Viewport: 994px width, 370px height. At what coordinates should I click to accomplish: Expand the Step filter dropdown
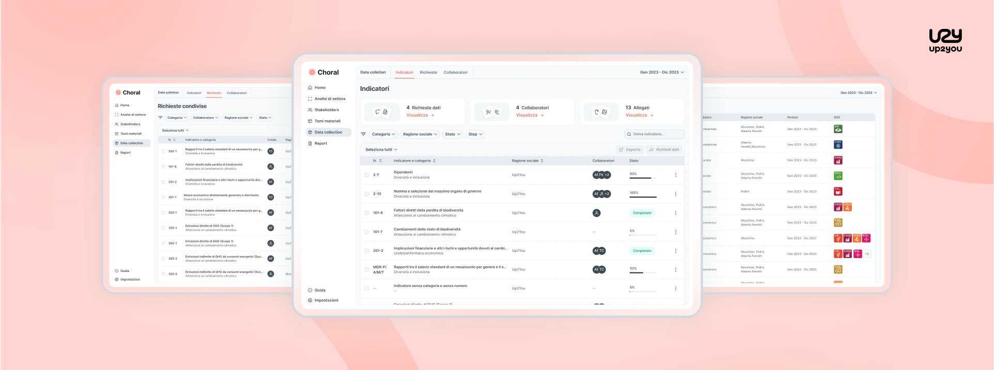475,134
